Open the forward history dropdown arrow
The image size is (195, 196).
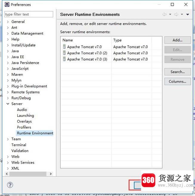[182, 14]
